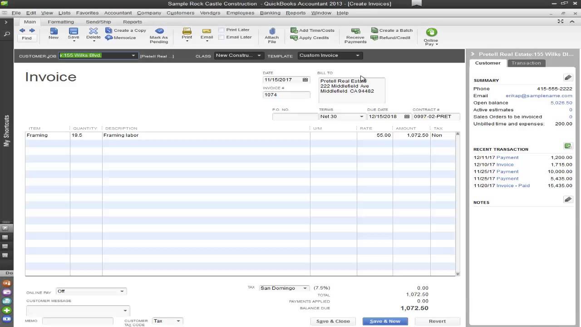Open Refund/Credit option

(x=390, y=38)
